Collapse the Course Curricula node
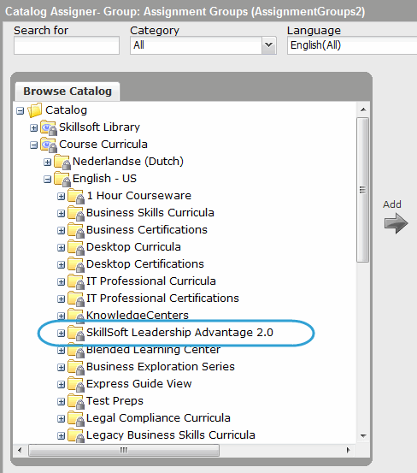This screenshot has width=417, height=473. pos(33,145)
